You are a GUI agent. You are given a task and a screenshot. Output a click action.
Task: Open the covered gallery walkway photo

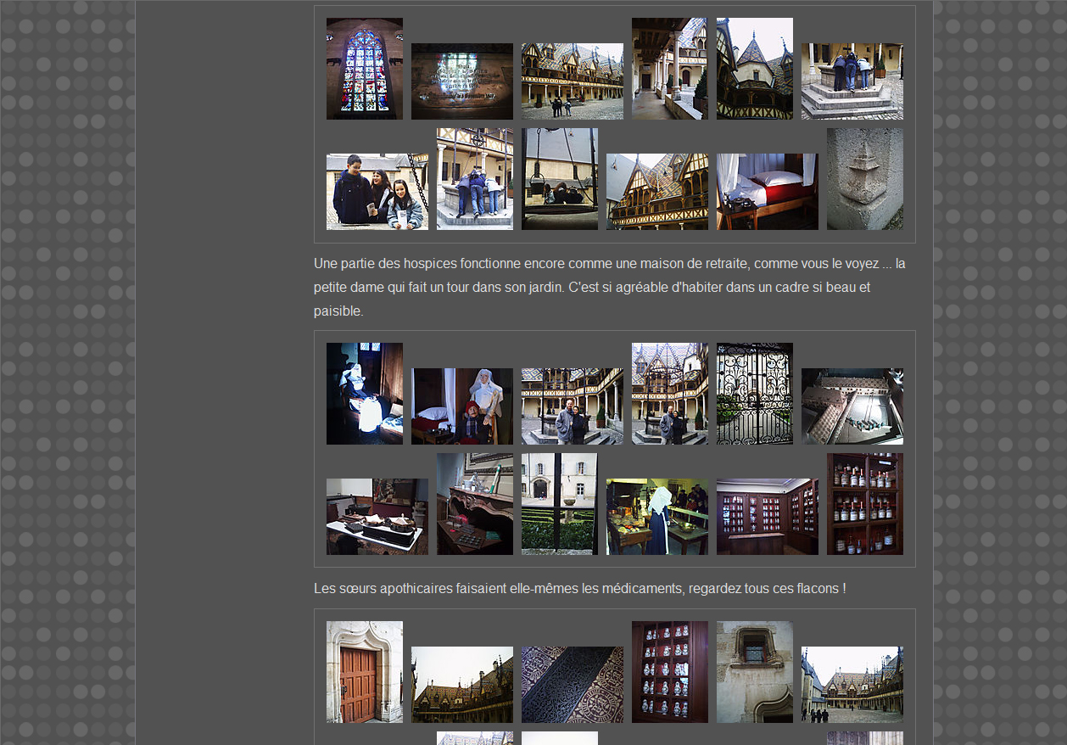click(x=669, y=69)
